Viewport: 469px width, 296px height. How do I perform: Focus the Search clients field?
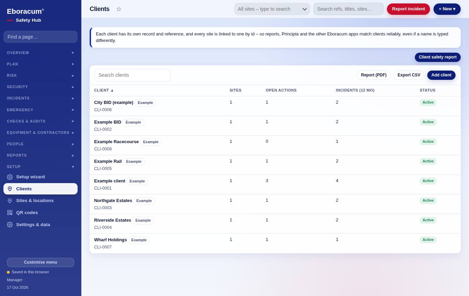click(x=133, y=75)
